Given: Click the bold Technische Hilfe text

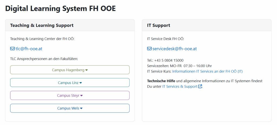Looking at the screenshot, I should click(x=161, y=81).
